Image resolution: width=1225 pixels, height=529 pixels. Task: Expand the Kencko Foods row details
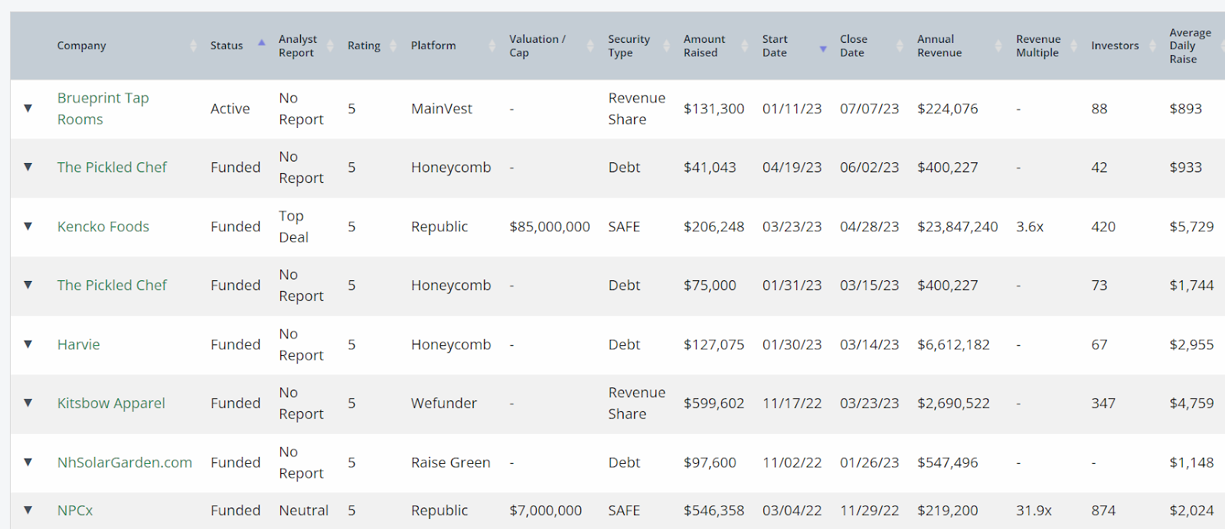(28, 226)
